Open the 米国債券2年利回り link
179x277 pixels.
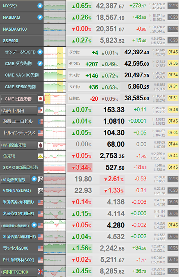coord(18,202)
